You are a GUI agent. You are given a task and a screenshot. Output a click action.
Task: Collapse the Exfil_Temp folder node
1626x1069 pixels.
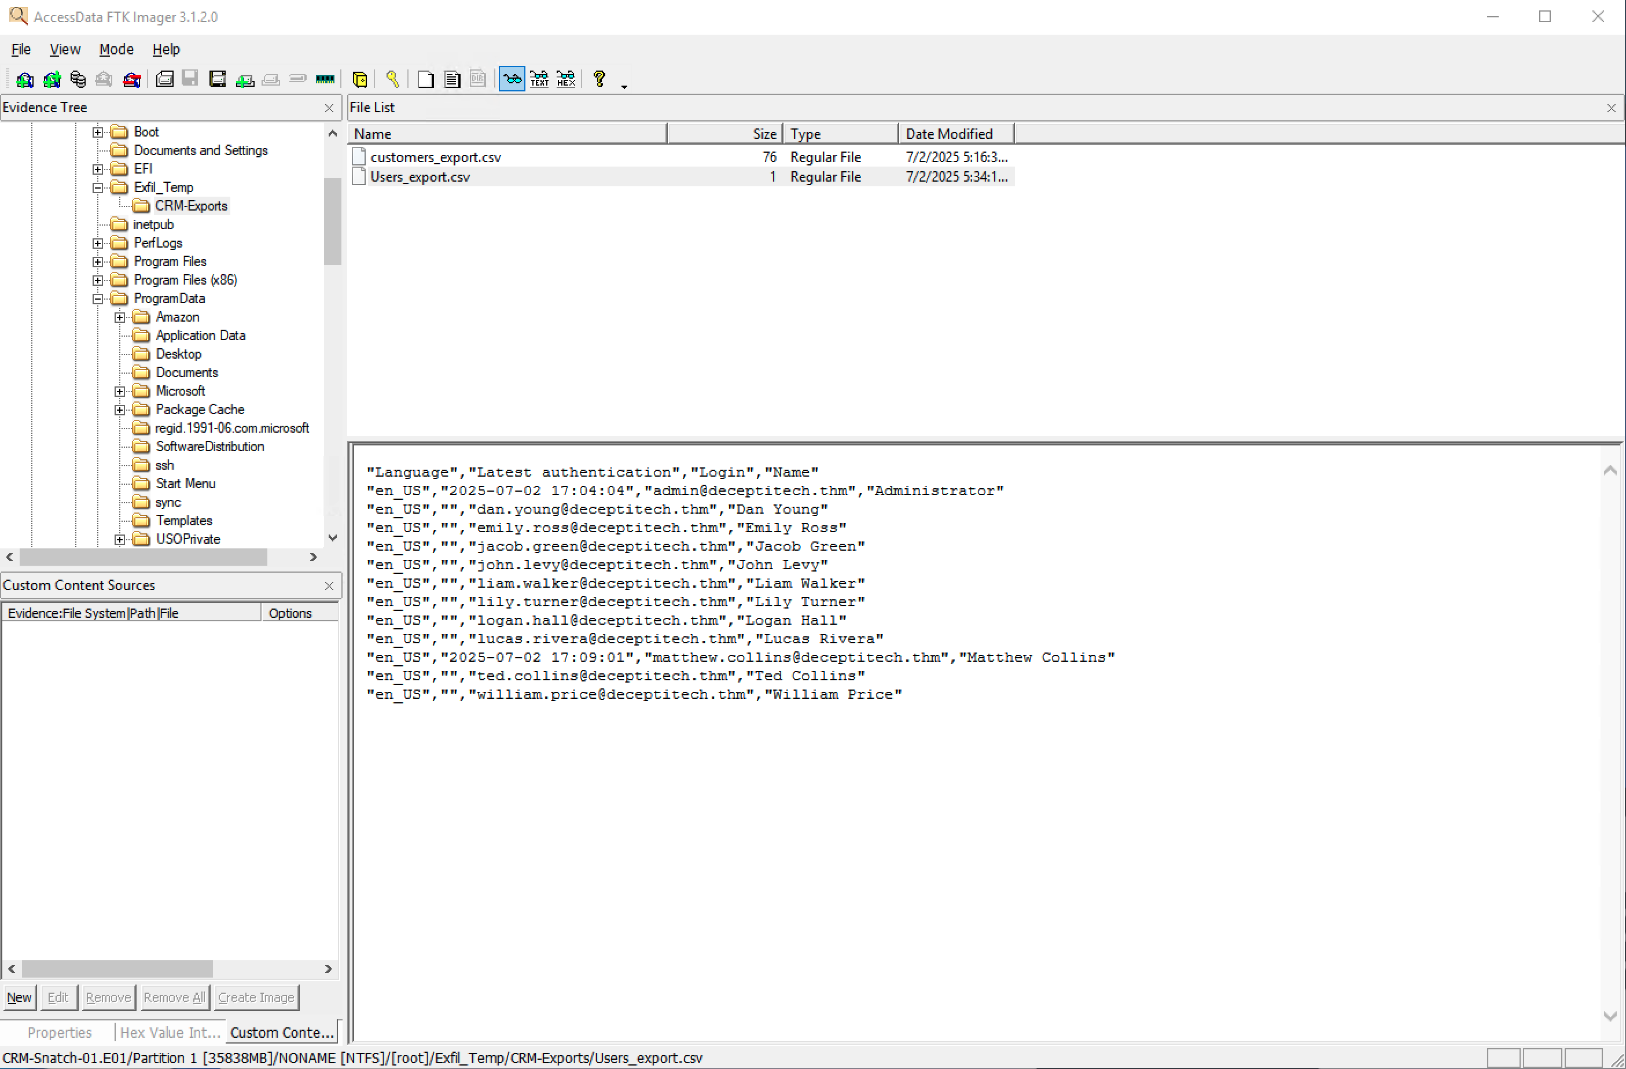tap(97, 187)
